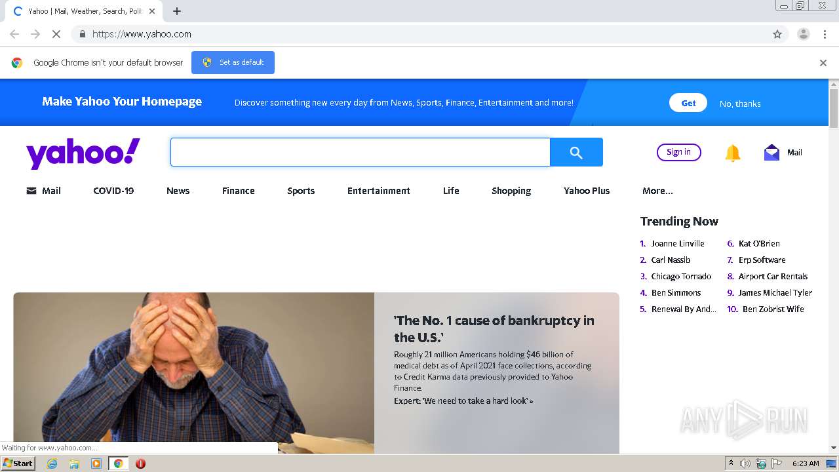
Task: Dismiss the default browser infobar
Action: pyautogui.click(x=823, y=63)
